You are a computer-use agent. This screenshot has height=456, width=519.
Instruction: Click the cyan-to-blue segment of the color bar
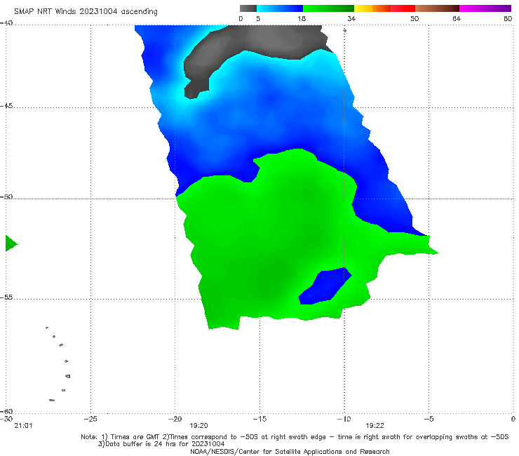point(280,8)
